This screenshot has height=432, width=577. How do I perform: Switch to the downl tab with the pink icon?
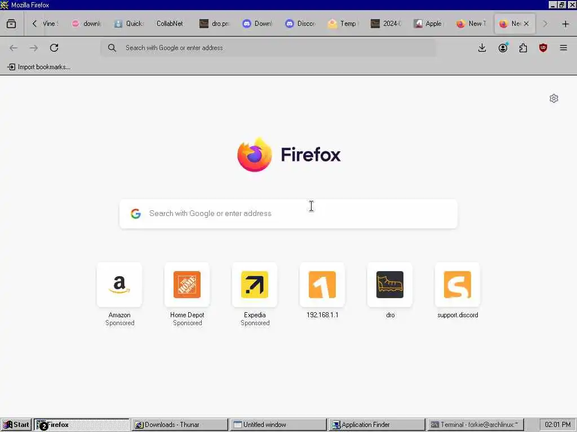pos(87,24)
